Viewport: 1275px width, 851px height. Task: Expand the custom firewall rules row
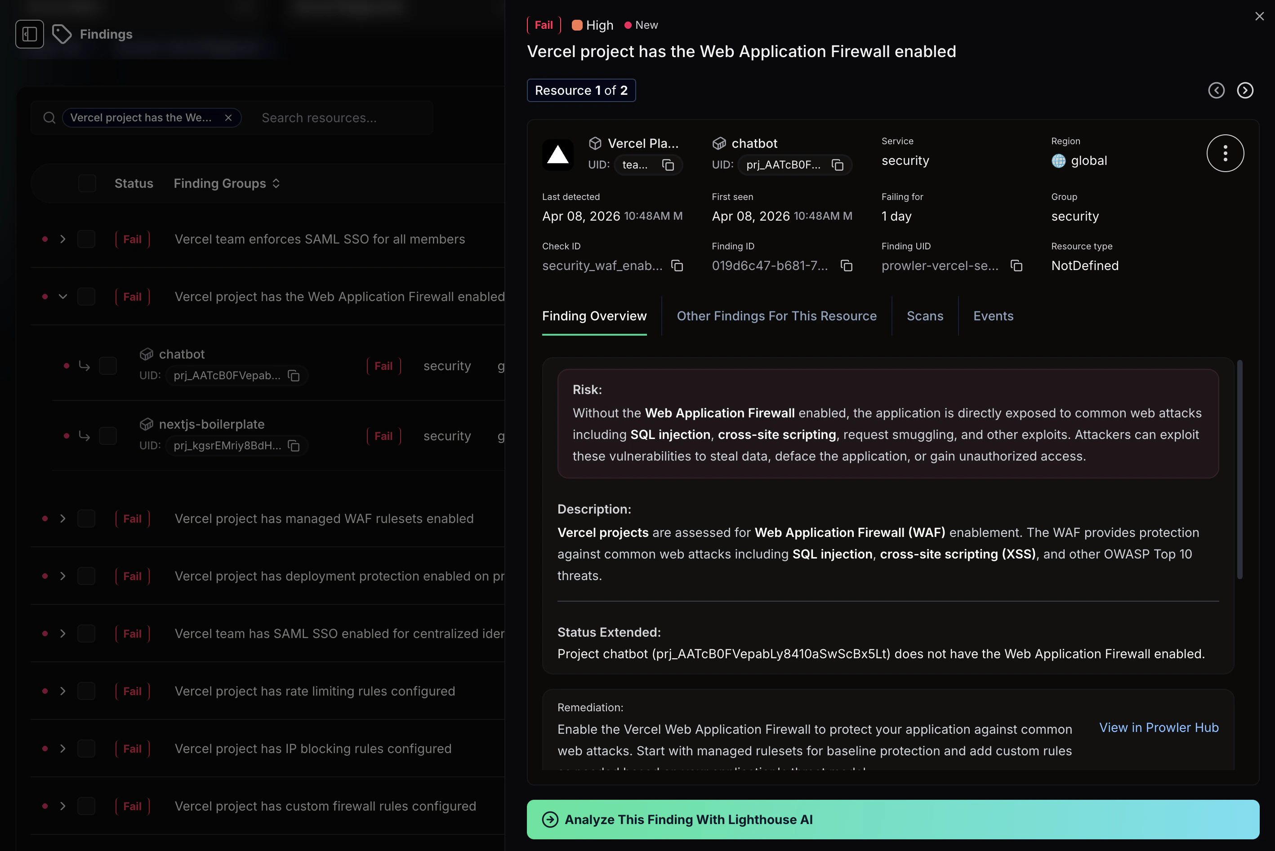click(x=63, y=807)
